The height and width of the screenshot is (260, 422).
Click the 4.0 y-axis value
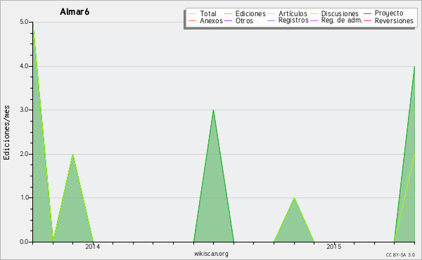(24, 66)
